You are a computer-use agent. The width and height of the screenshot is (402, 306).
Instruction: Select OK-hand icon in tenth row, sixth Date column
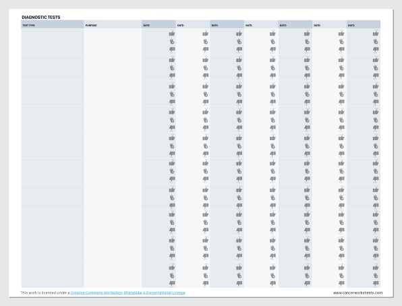(341, 276)
